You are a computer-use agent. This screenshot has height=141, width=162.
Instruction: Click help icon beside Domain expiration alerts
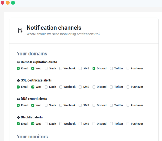[x=19, y=62]
